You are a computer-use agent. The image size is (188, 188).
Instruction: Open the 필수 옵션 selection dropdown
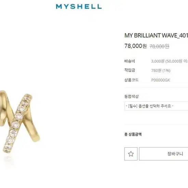pos(156,106)
